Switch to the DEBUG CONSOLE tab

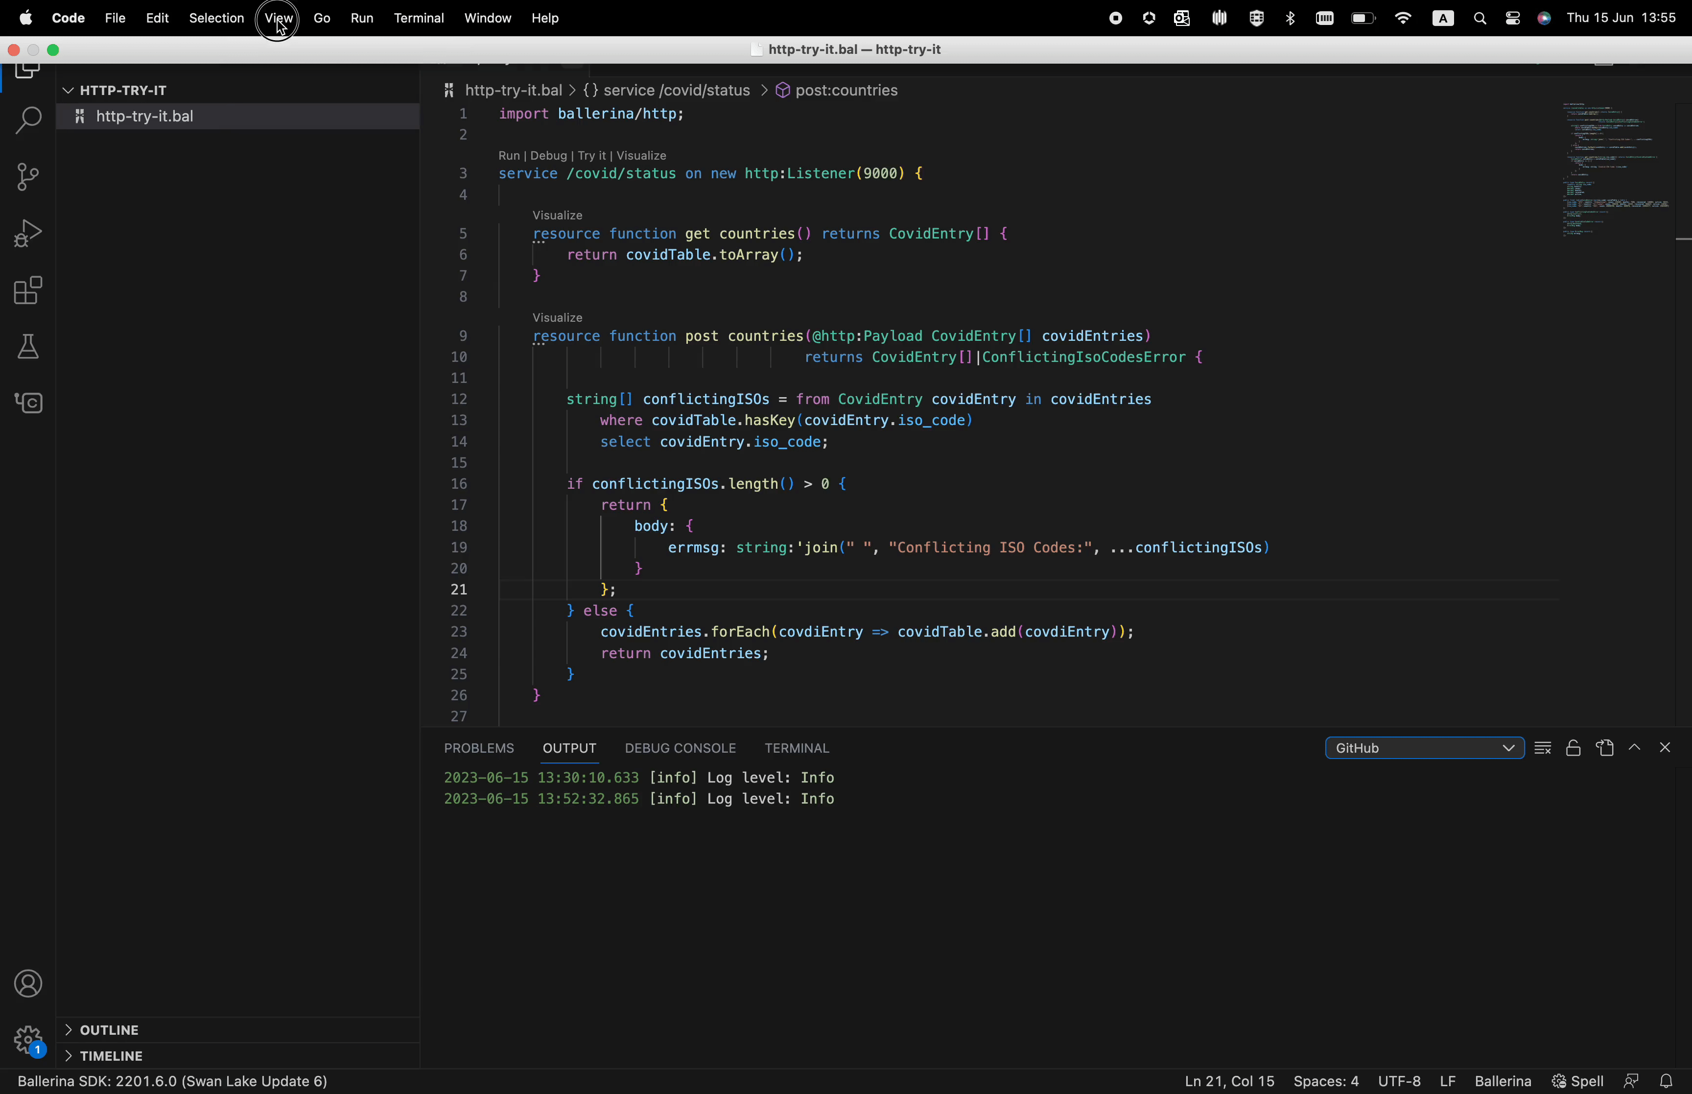click(x=680, y=748)
